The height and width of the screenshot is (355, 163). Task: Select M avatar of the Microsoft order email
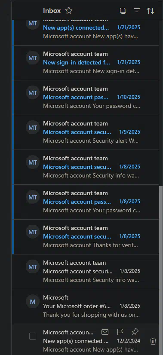point(33,302)
